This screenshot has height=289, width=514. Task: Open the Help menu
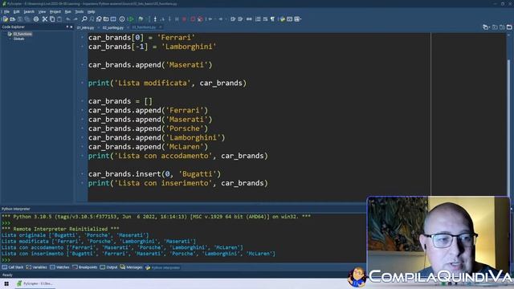tap(91, 11)
